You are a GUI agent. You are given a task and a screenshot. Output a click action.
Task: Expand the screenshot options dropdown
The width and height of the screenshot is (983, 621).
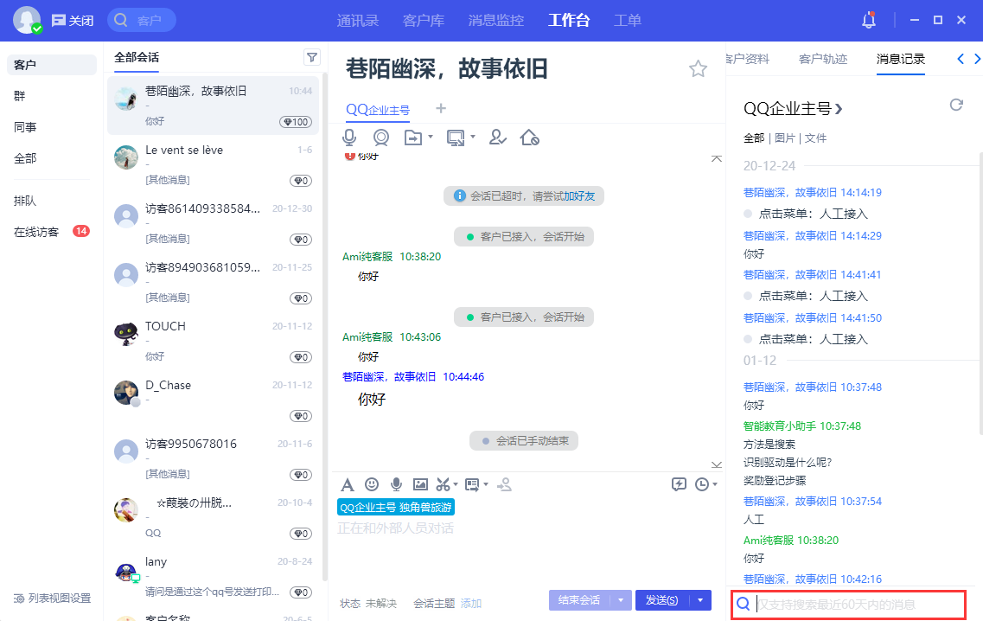point(456,484)
